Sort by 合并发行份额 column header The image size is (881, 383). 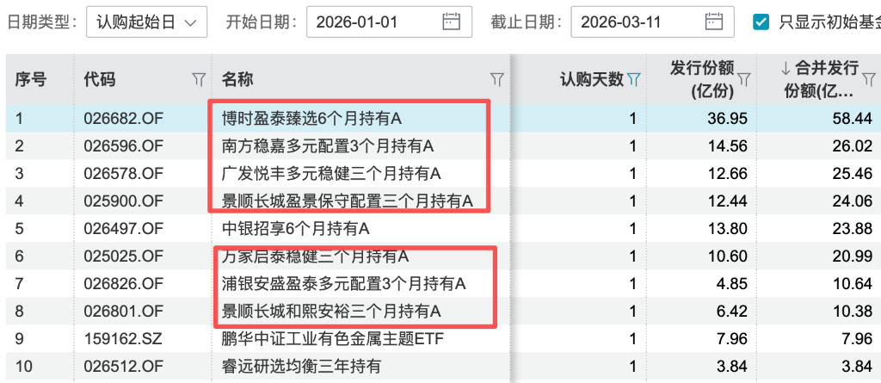(820, 79)
